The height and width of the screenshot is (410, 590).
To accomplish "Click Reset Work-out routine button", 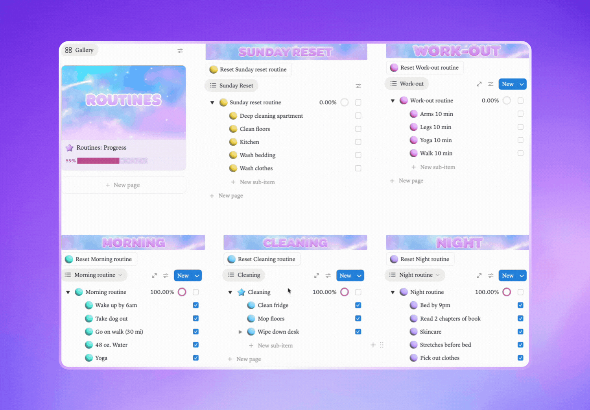I will click(x=425, y=68).
